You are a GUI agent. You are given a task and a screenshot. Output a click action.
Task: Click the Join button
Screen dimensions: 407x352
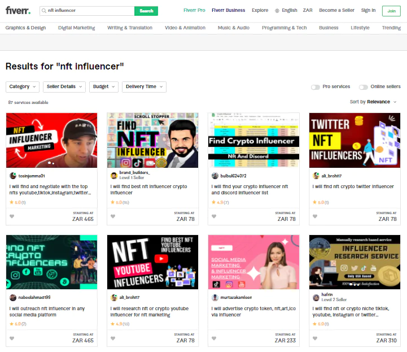[x=391, y=11]
